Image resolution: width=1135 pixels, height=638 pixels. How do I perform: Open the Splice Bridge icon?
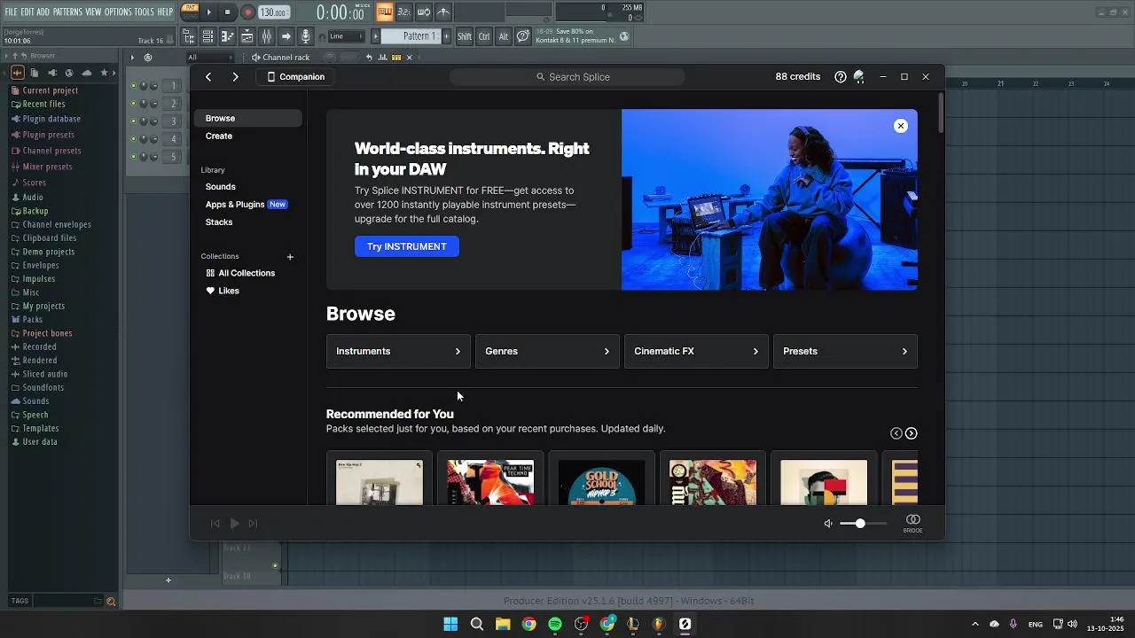tap(913, 523)
